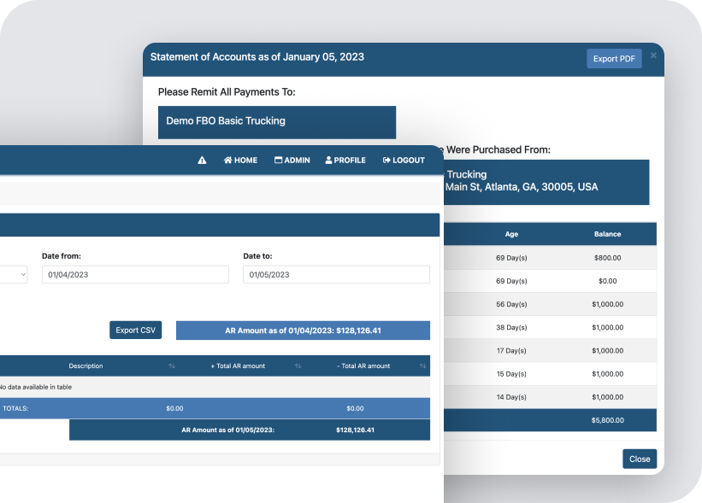This screenshot has width=702, height=503.
Task: Open the 'Date to' date picker
Action: pyautogui.click(x=336, y=273)
